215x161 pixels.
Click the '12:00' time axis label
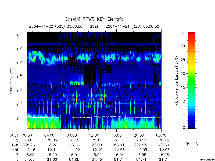pos(94,135)
